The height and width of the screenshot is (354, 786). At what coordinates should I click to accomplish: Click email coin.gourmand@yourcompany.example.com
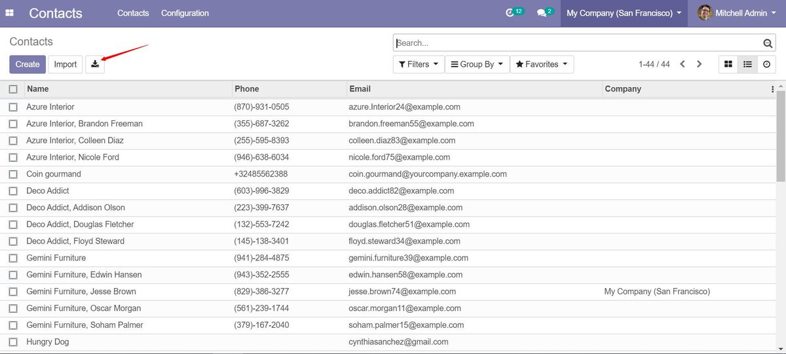tap(428, 174)
